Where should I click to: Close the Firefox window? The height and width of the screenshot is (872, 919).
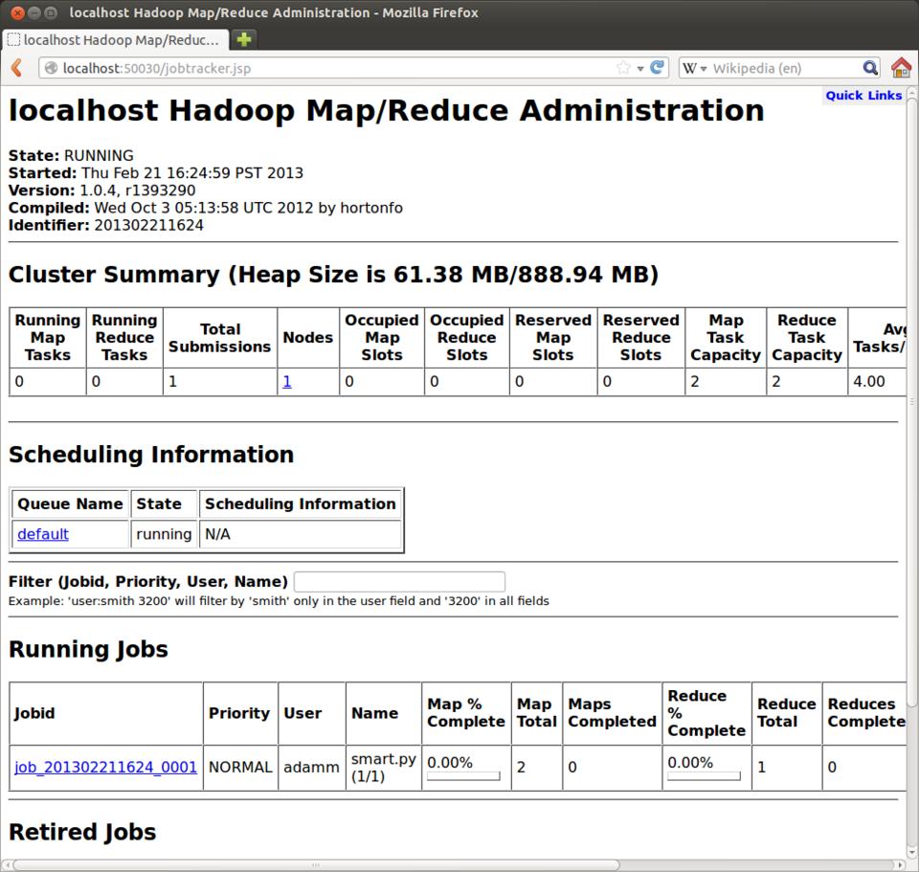(17, 13)
